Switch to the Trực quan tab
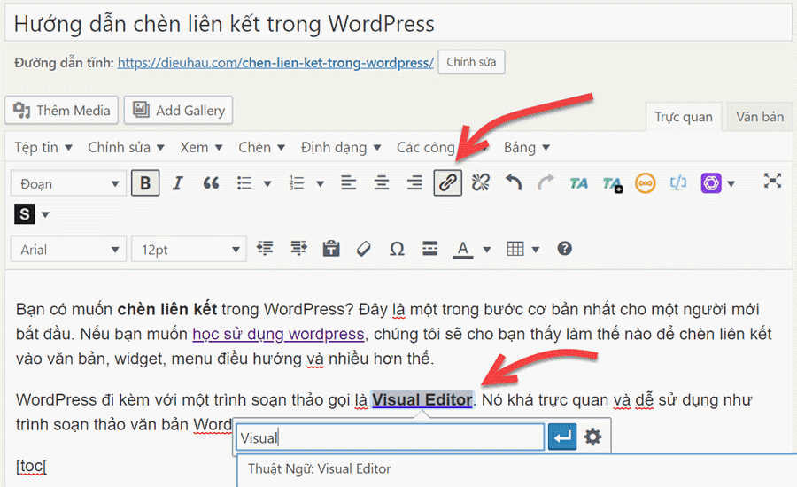The height and width of the screenshot is (487, 797). [683, 117]
